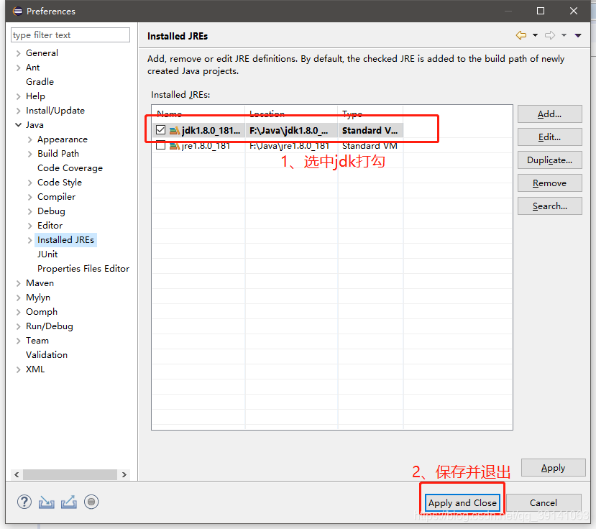Expand the Appearance node under Java
The width and height of the screenshot is (596, 529).
coord(29,140)
